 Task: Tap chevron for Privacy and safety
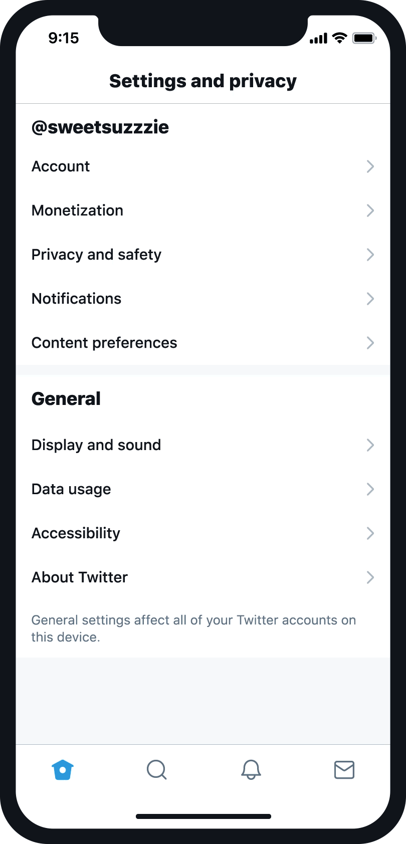coord(370,255)
